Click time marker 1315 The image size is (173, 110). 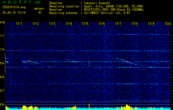(x=85, y=24)
